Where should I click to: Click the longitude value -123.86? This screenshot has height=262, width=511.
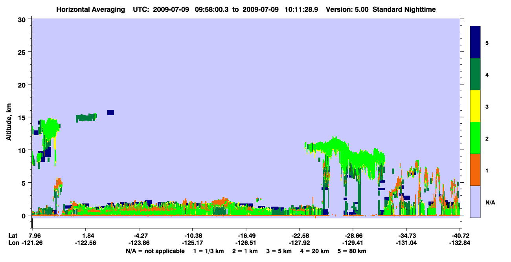tap(139, 243)
